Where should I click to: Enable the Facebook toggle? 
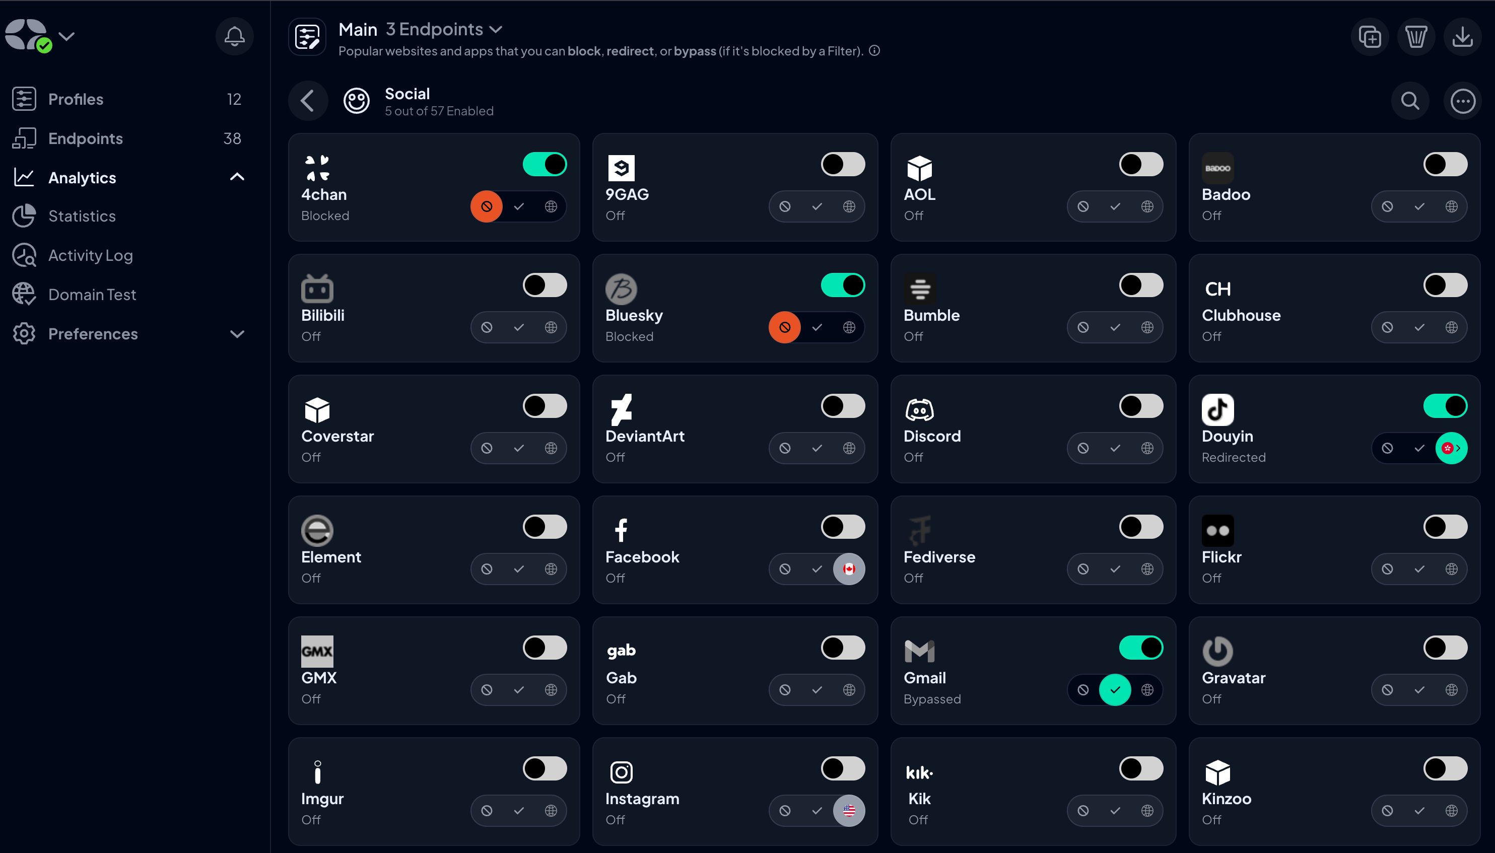click(843, 527)
